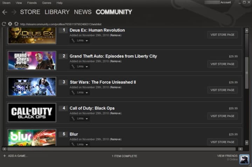Open the Friends menu
The height and width of the screenshot is (167, 252).
point(32,3)
